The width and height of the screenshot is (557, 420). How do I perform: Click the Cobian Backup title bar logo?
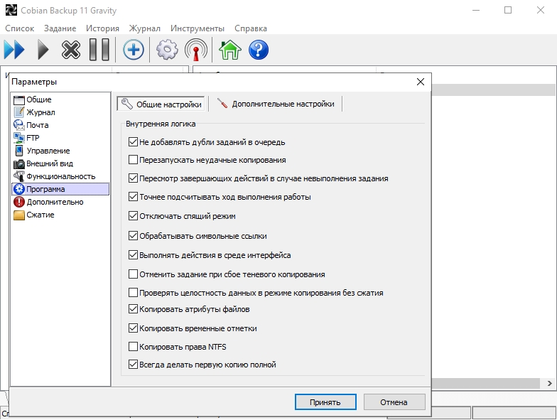(11, 10)
